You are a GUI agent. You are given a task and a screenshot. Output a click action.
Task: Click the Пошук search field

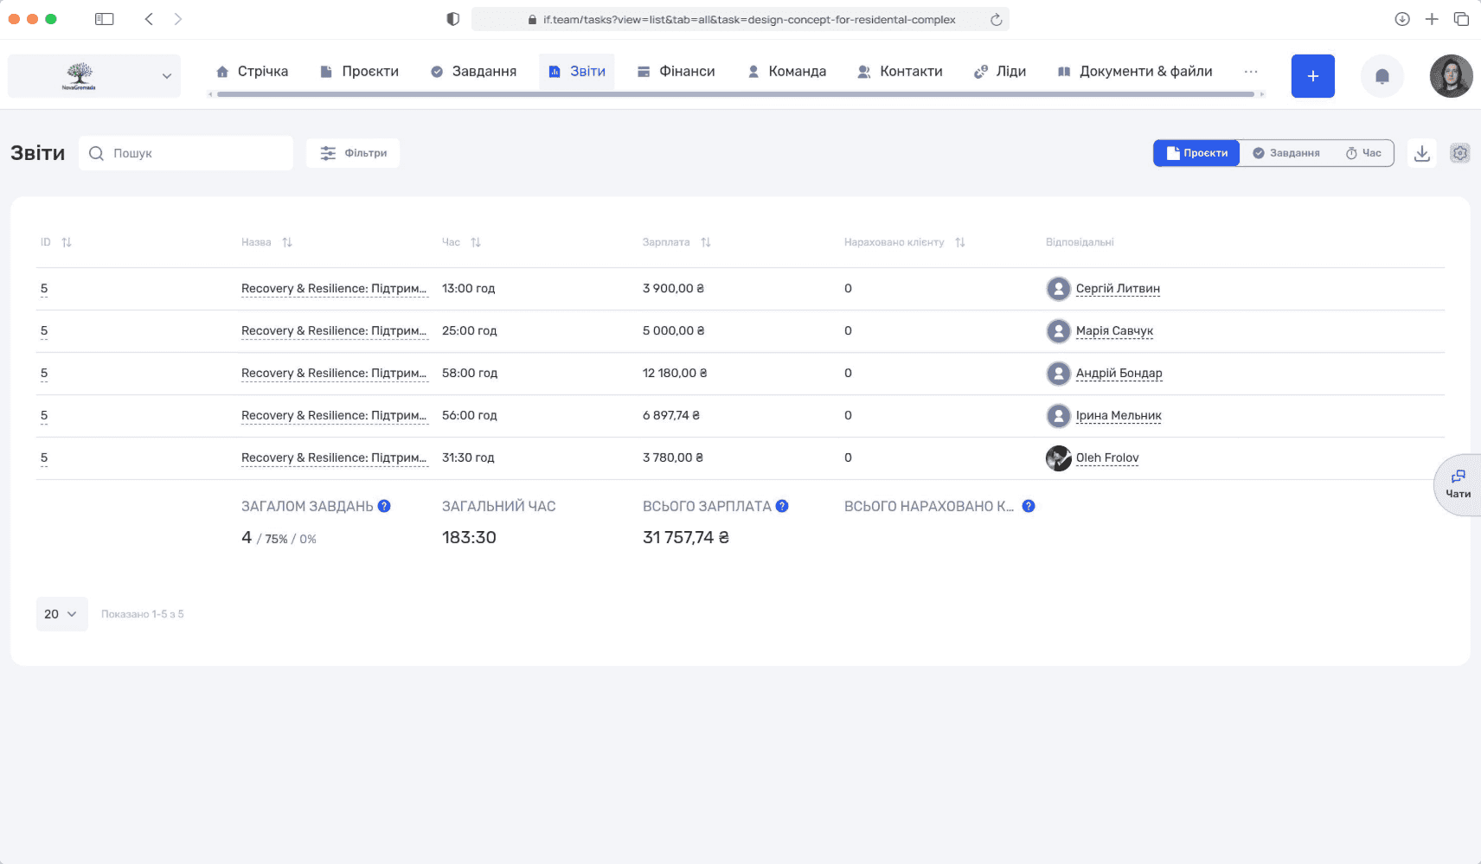pyautogui.click(x=186, y=153)
